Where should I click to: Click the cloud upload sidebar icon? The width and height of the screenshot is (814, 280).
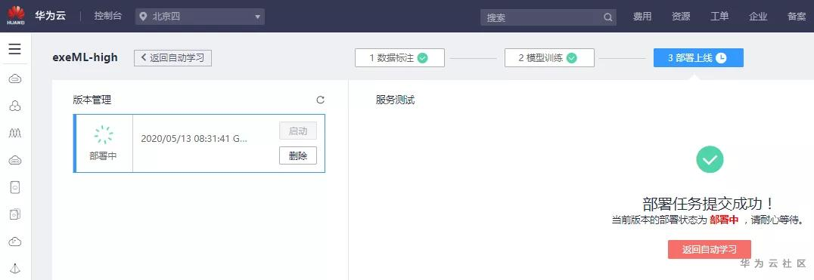coord(15,242)
